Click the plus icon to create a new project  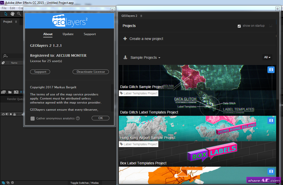pos(125,39)
